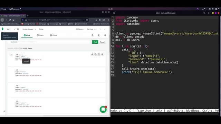Open the system status menu
The image size is (221, 124).
point(214,9)
